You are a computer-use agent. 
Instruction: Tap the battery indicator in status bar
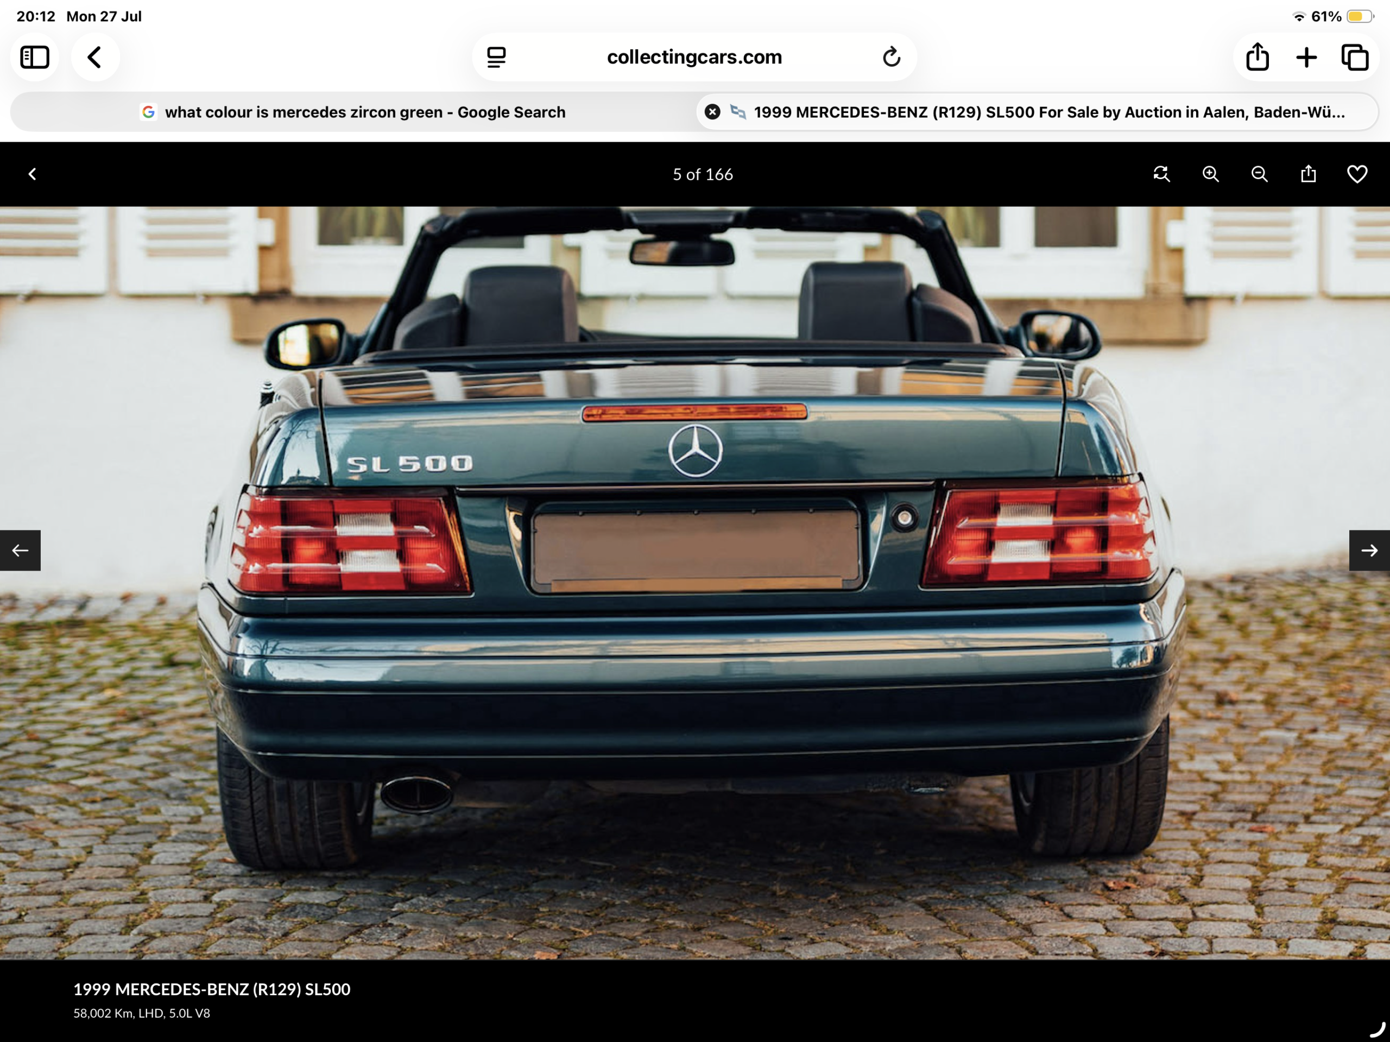tap(1360, 16)
